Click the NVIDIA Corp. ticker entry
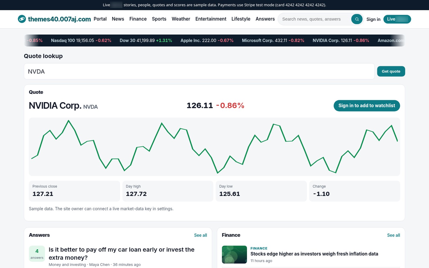Viewport: 429px width, 268px height. click(341, 40)
